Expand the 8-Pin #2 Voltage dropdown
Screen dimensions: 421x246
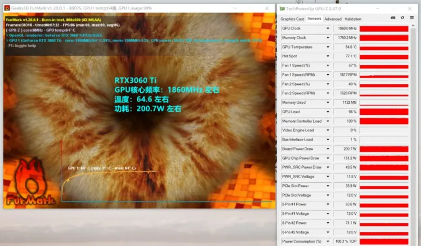pyautogui.click(x=328, y=232)
